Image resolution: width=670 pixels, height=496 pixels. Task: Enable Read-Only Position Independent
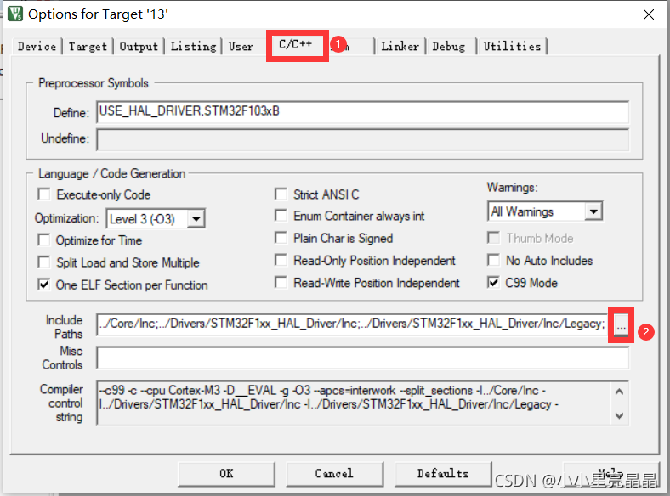(x=281, y=260)
